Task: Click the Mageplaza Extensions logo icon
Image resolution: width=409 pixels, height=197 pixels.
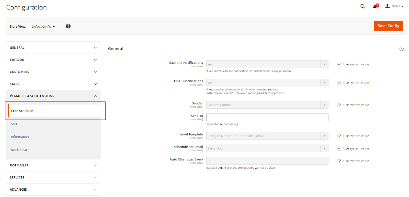Action: [12, 96]
